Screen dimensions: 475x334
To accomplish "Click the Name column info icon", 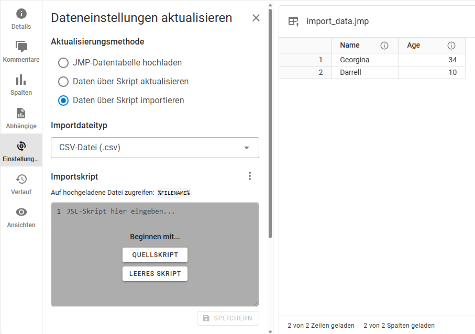I will click(x=384, y=46).
